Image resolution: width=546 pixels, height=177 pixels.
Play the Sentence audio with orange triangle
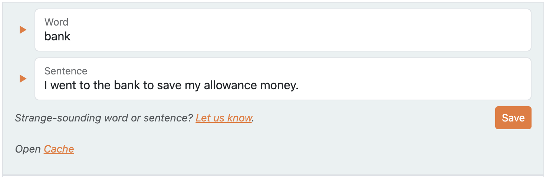[x=23, y=79]
